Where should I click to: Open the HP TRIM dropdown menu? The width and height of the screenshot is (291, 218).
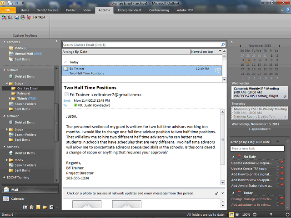tap(40, 17)
